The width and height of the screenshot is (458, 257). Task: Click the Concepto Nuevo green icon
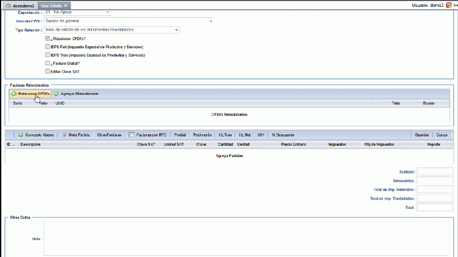[21, 135]
